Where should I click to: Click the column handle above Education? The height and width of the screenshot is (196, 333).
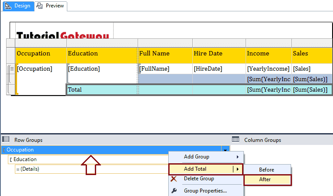pos(102,43)
